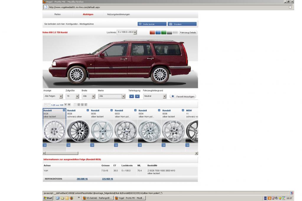Select Rondell 0034 rim thumbnail

pyautogui.click(x=149, y=131)
